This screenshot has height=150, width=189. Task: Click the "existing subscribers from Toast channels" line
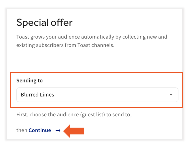[65, 45]
